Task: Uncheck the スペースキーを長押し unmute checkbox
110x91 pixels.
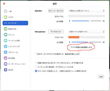Action: click(36, 71)
